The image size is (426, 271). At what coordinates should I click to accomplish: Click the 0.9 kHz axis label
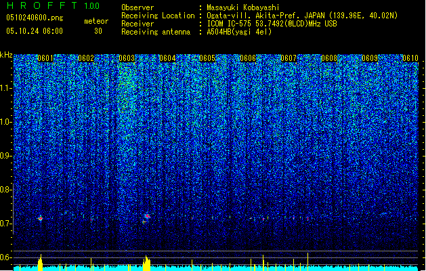point(5,156)
